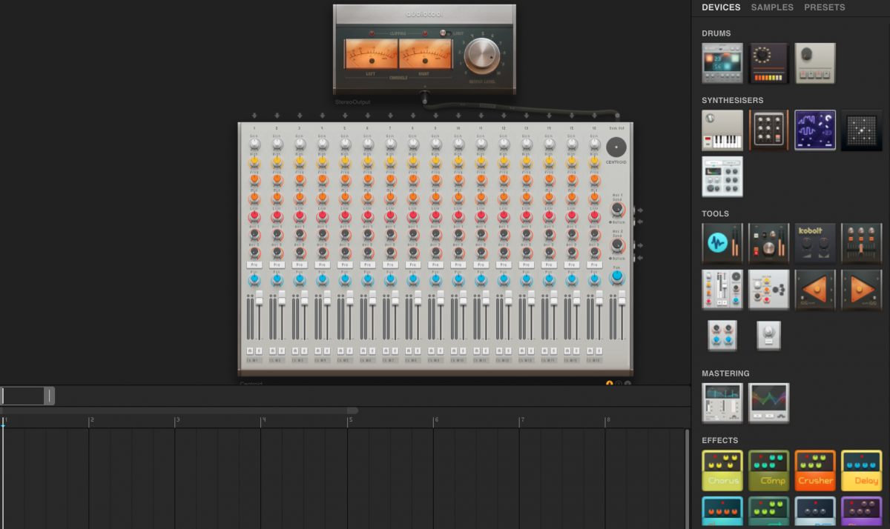Switch to the DEVICES tab
890x529 pixels.
[721, 7]
